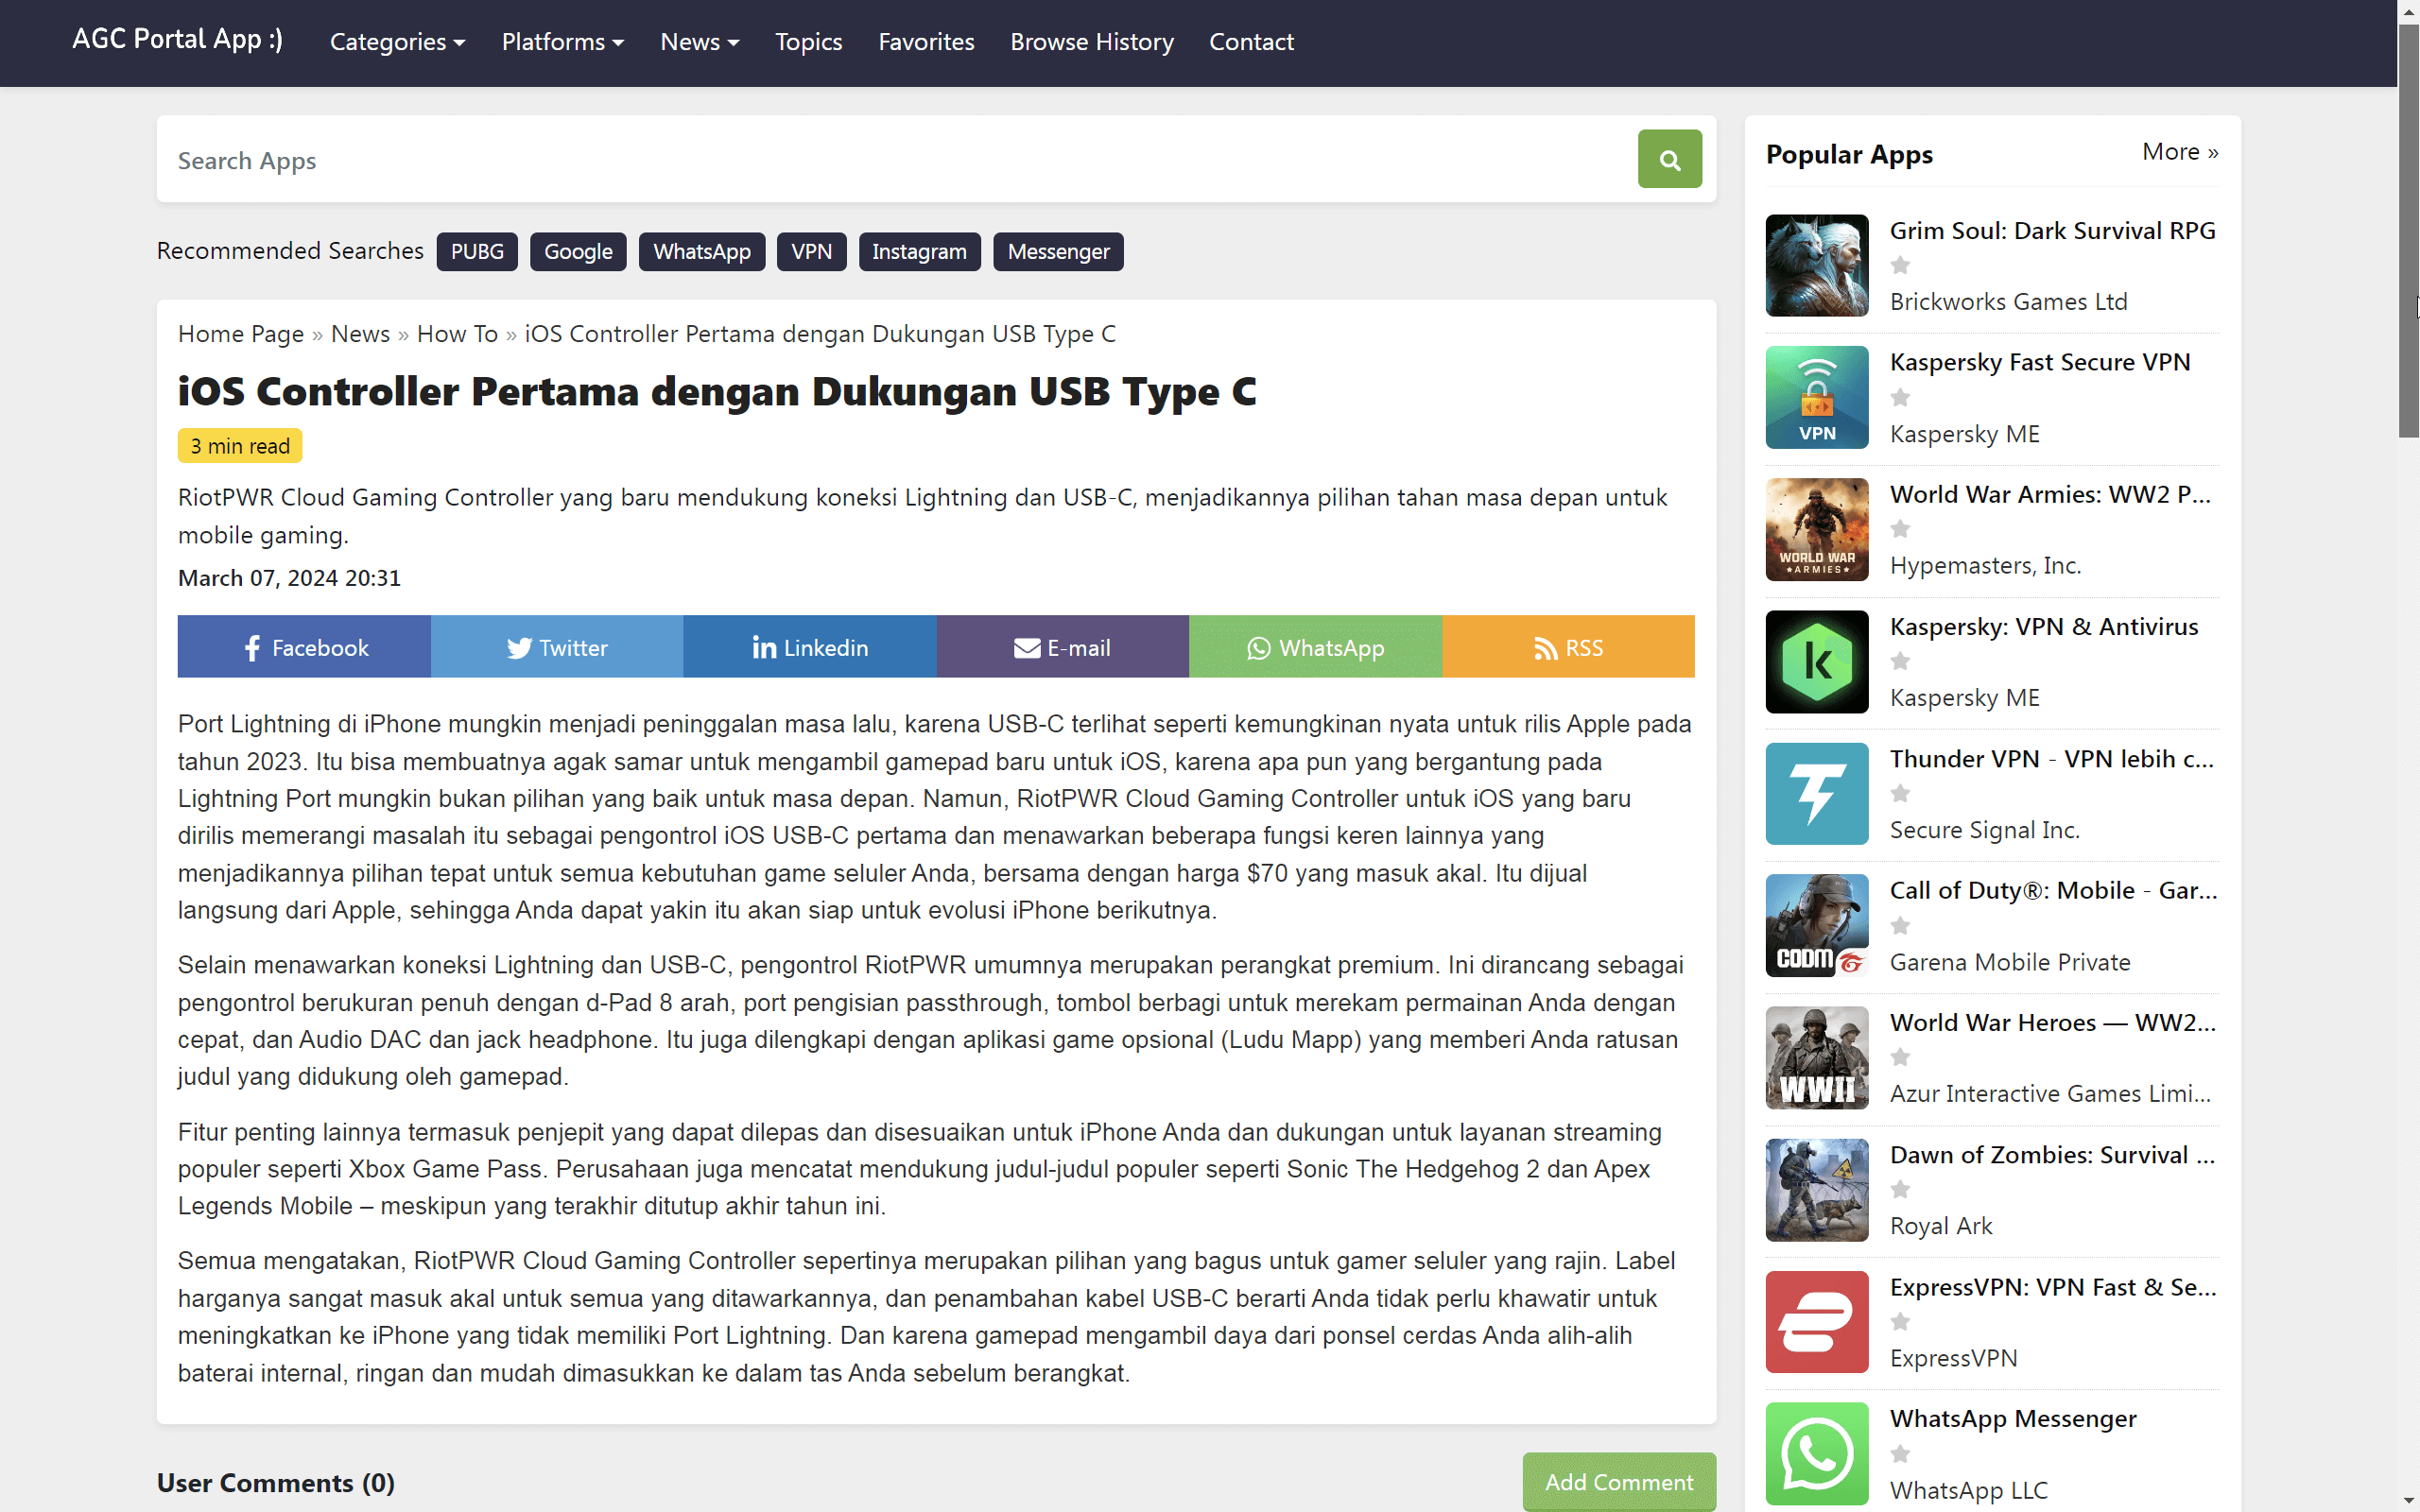The height and width of the screenshot is (1512, 2420).
Task: Open Dawn of Zombies: Survival title link
Action: (2052, 1154)
